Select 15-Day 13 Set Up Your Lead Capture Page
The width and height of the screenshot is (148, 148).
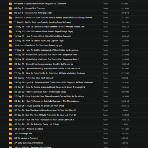click(x=39, y=41)
